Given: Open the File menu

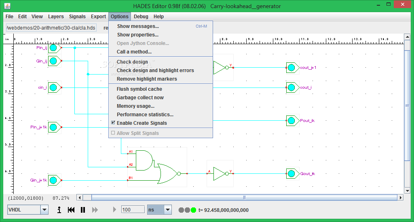Looking at the screenshot, I should point(9,16).
